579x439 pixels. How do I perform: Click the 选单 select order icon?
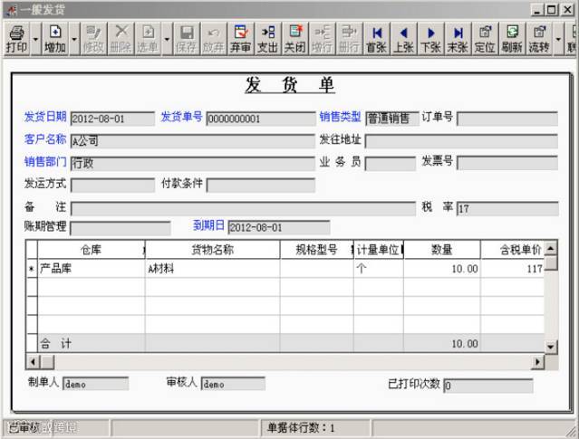tap(148, 39)
